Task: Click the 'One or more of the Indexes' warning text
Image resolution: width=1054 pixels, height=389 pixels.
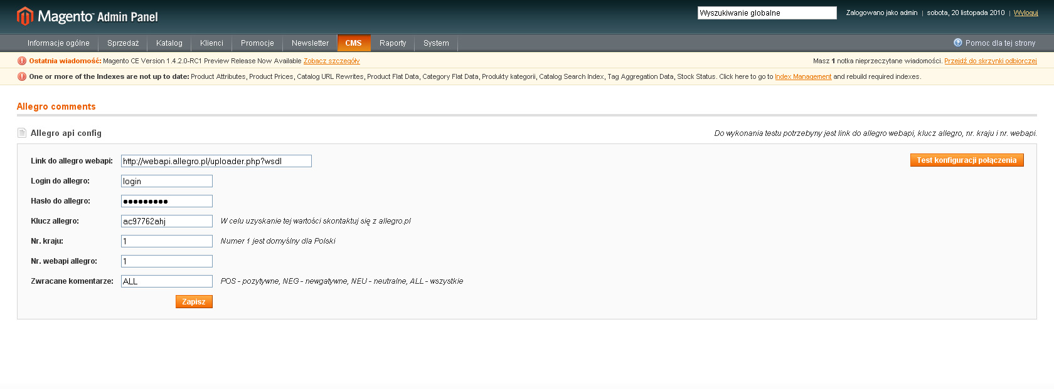Action: [109, 76]
